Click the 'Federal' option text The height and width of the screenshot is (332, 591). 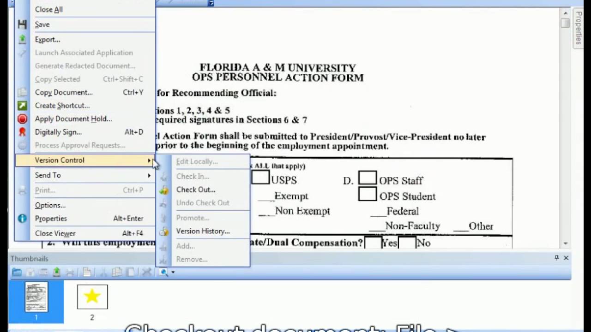click(x=403, y=211)
